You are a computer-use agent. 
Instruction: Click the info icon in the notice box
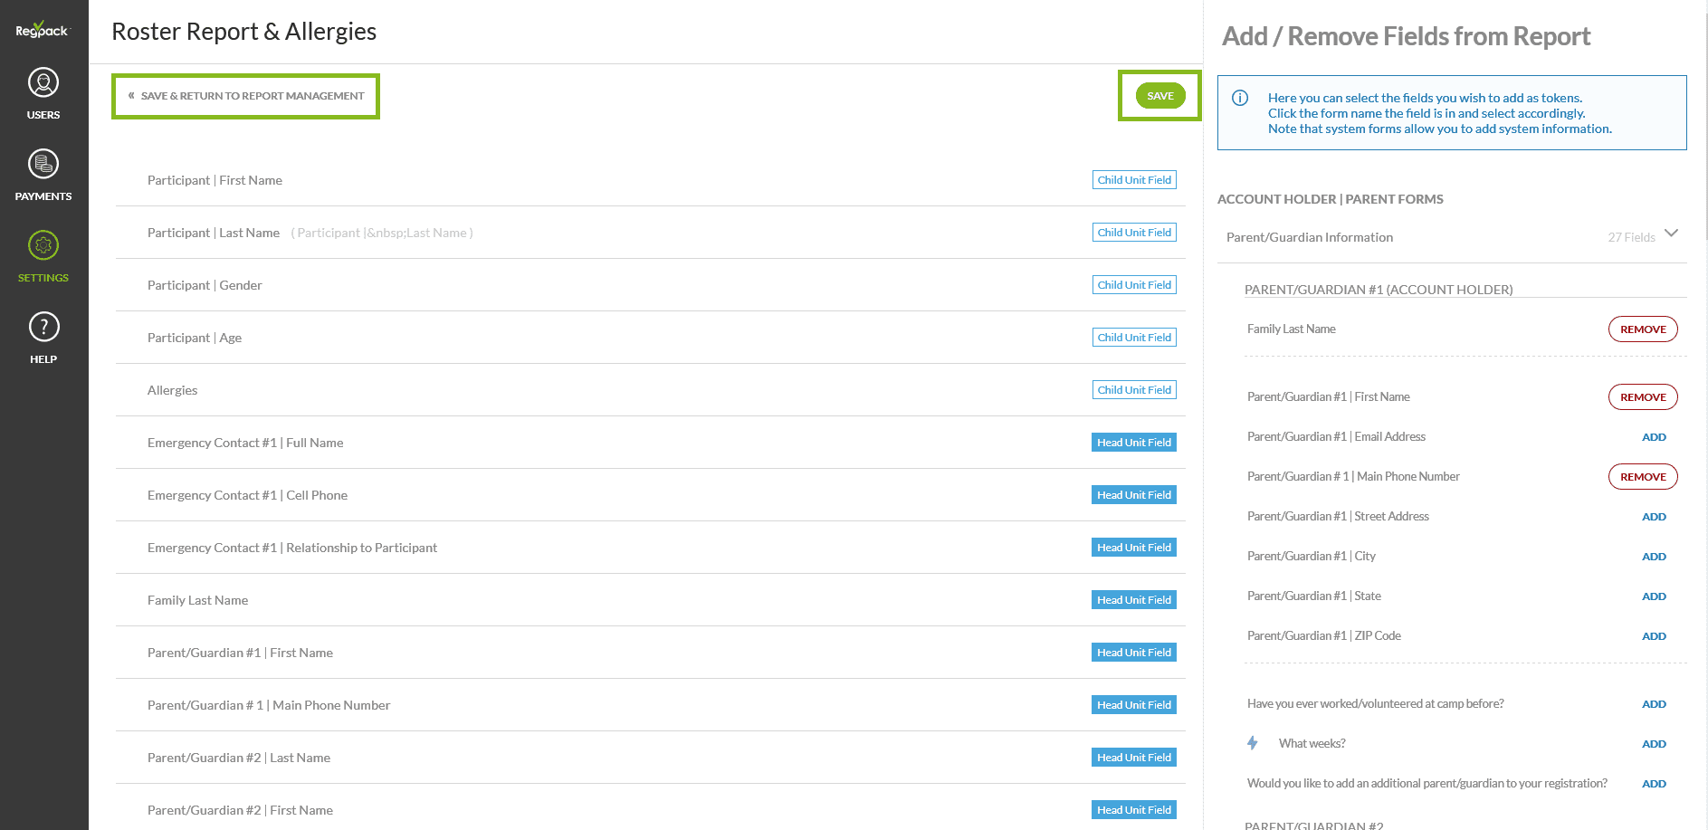1240,99
